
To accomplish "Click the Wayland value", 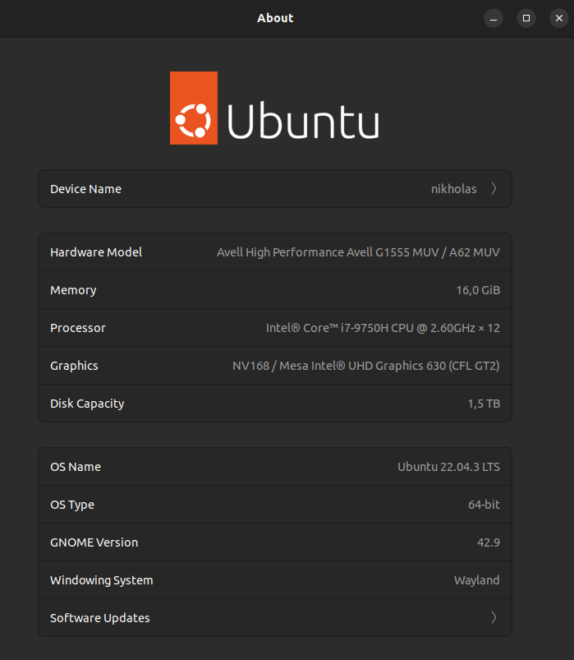I will 477,580.
